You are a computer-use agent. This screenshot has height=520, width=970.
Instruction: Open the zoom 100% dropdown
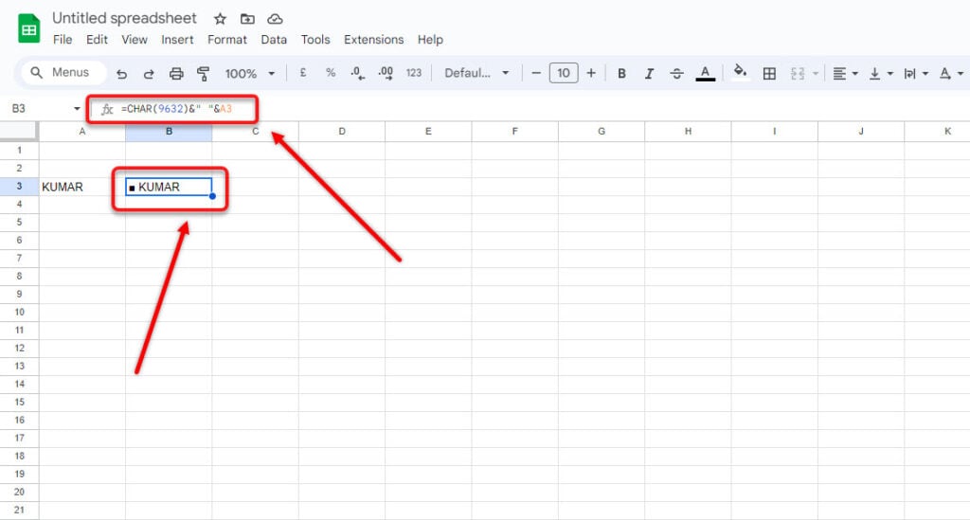(x=249, y=74)
